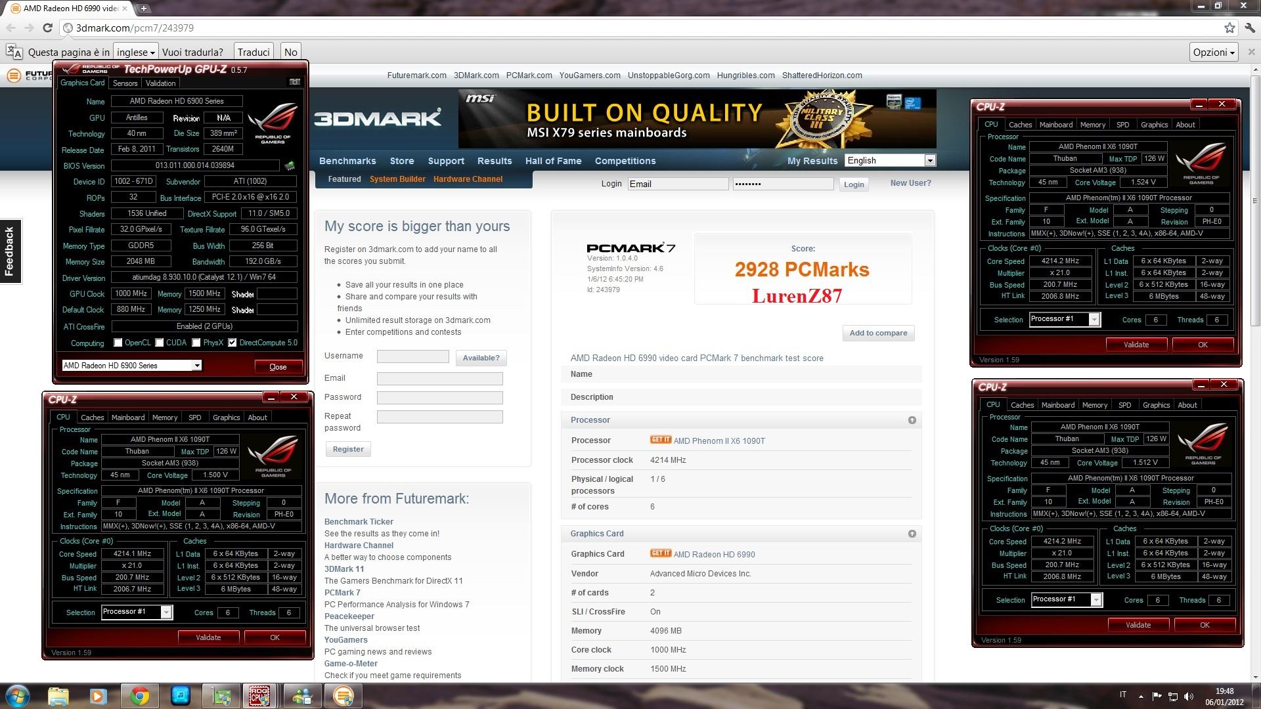
Task: Open Action Center flag in tray
Action: click(1157, 696)
